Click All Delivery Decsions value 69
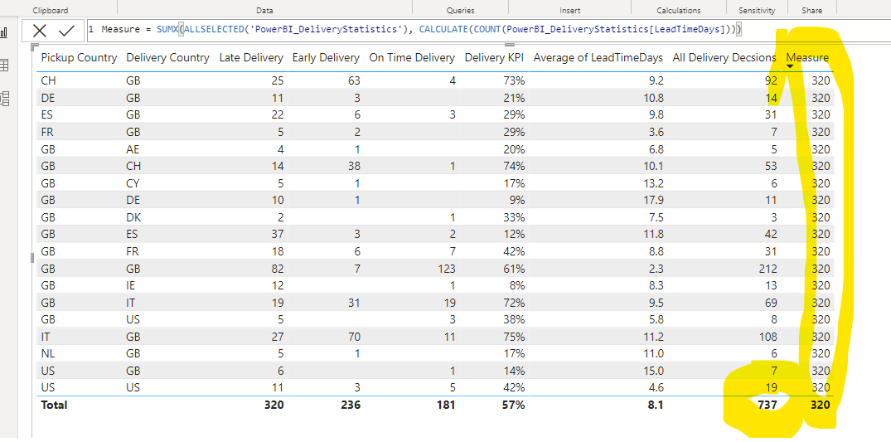Screen dimensions: 891x442 pyautogui.click(x=770, y=302)
